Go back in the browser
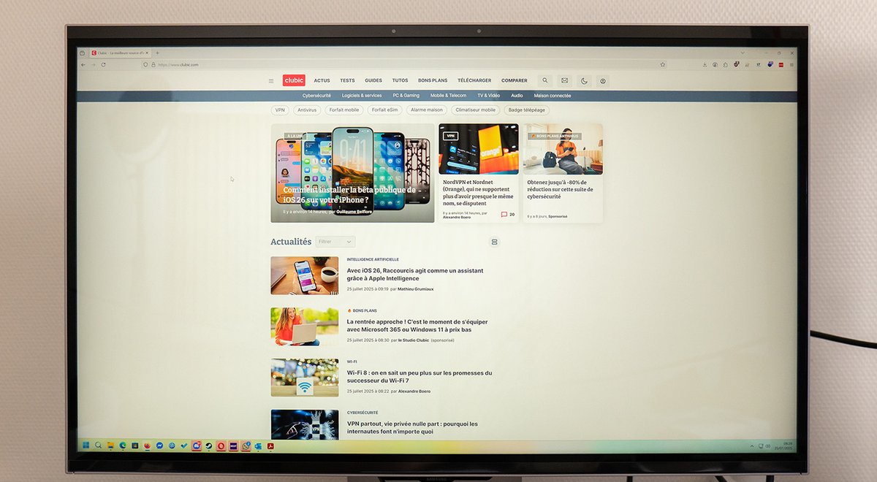The image size is (877, 482). pyautogui.click(x=83, y=64)
